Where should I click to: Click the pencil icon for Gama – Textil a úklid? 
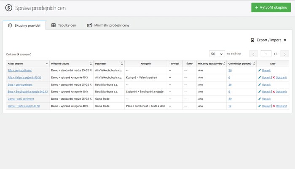click(260, 106)
